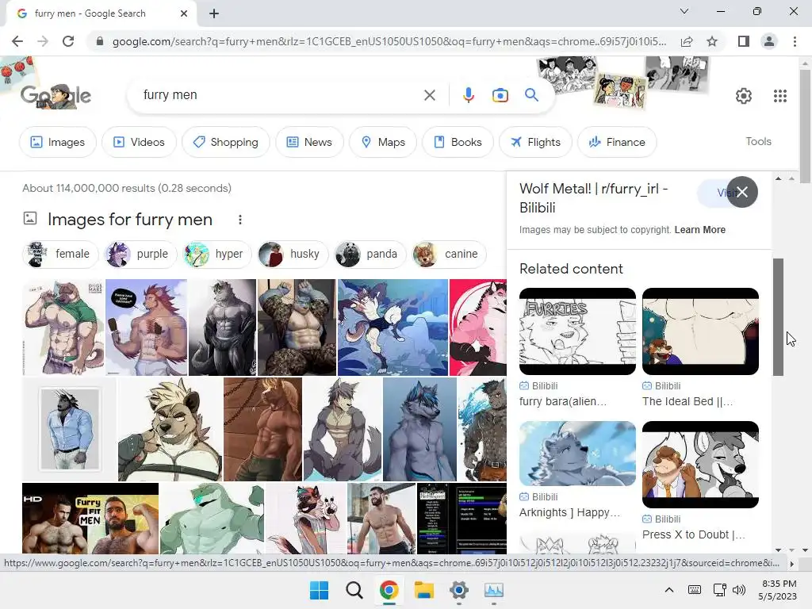This screenshot has height=609, width=812.
Task: Click the Visit button in the preview panel
Action: (x=711, y=193)
